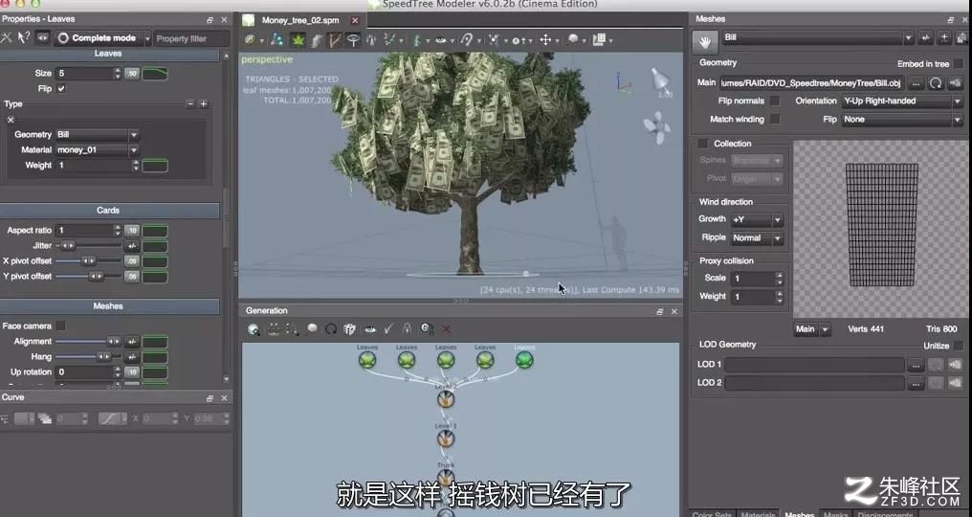
Task: Open the Flip None dropdown in Meshes
Action: pos(902,120)
